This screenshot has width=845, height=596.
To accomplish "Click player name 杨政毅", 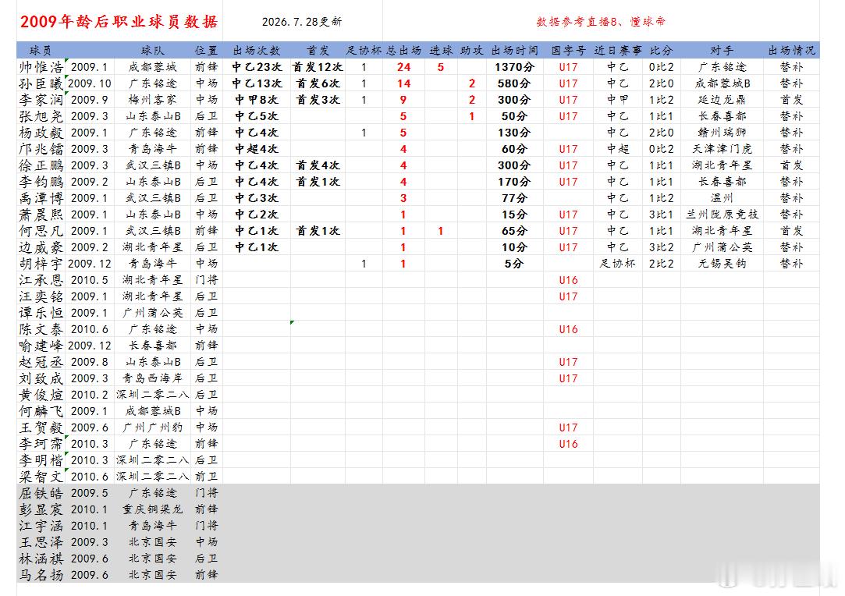I will click(41, 133).
